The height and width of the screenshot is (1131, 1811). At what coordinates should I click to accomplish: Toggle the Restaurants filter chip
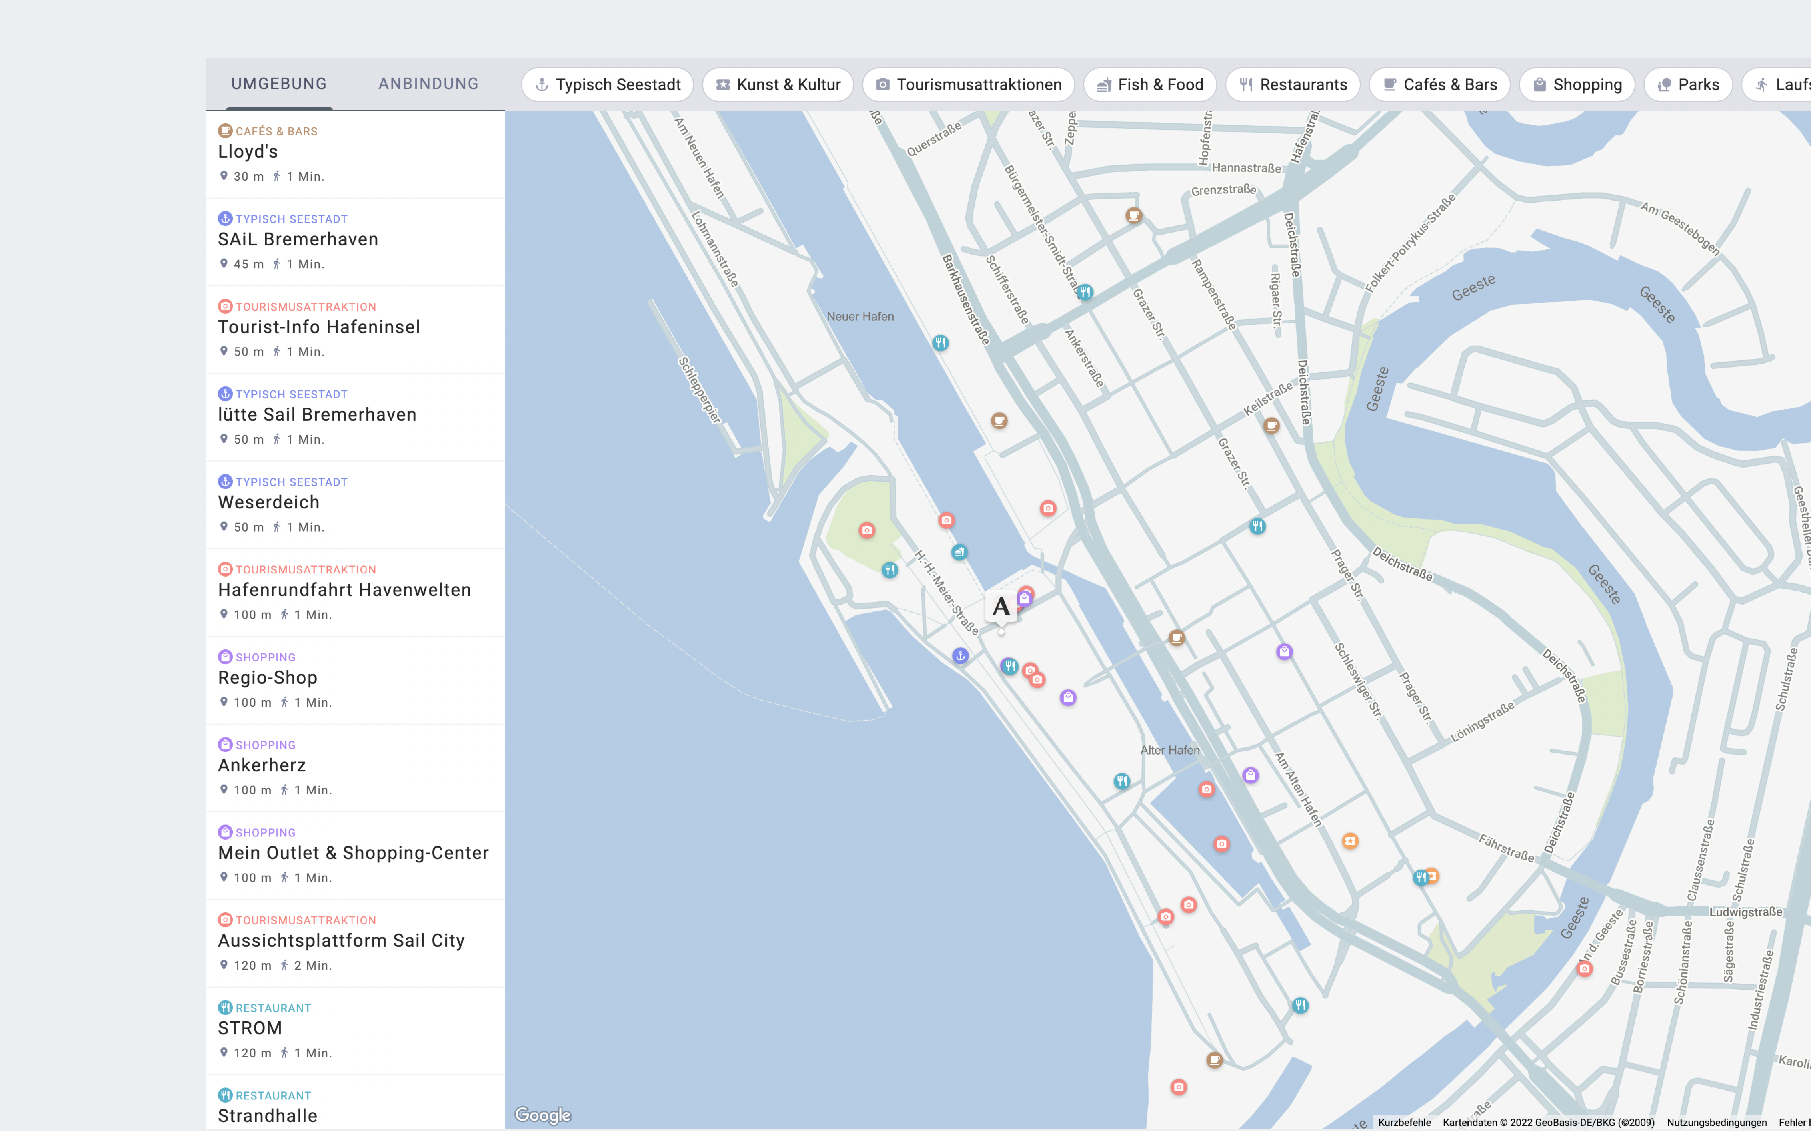1292,85
